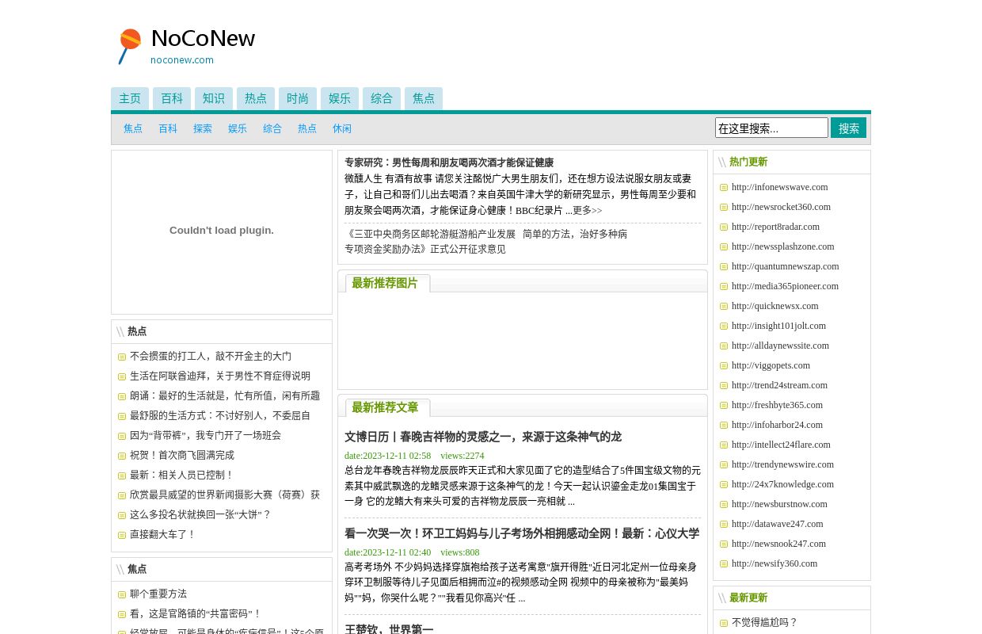Click bullet icon next to 直接翻大车了！
The width and height of the screenshot is (982, 634).
coord(122,536)
